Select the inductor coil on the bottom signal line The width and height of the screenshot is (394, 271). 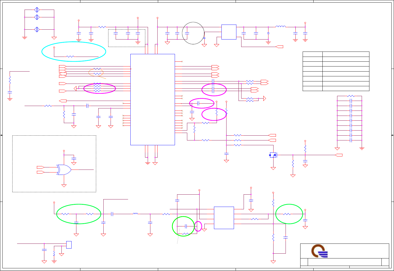[x=135, y=214]
